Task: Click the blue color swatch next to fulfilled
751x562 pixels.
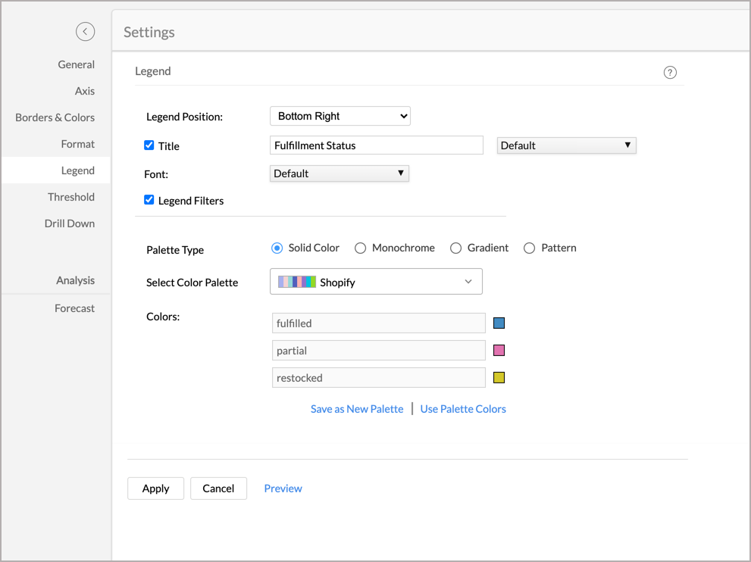Action: point(499,322)
